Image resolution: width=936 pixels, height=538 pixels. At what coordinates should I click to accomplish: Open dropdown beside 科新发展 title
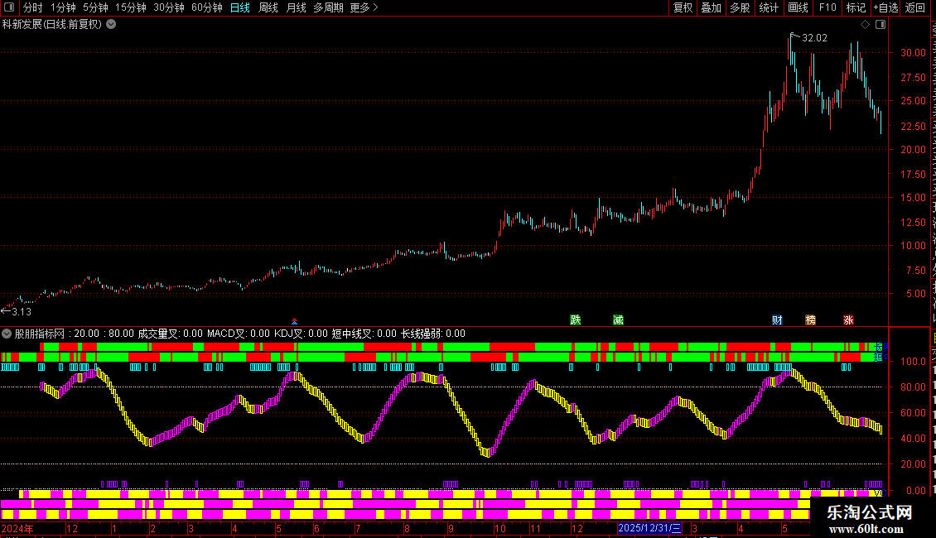111,25
